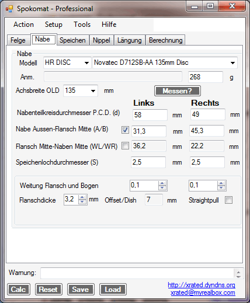The height and width of the screenshot is (303, 250).
Task: Click the Rechts P.C.D. field 49
Action: click(208, 114)
